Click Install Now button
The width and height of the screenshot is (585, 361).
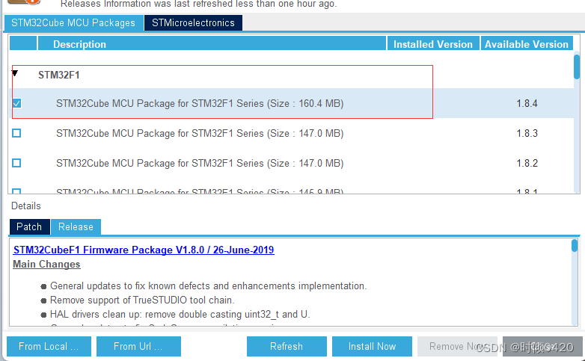372,347
